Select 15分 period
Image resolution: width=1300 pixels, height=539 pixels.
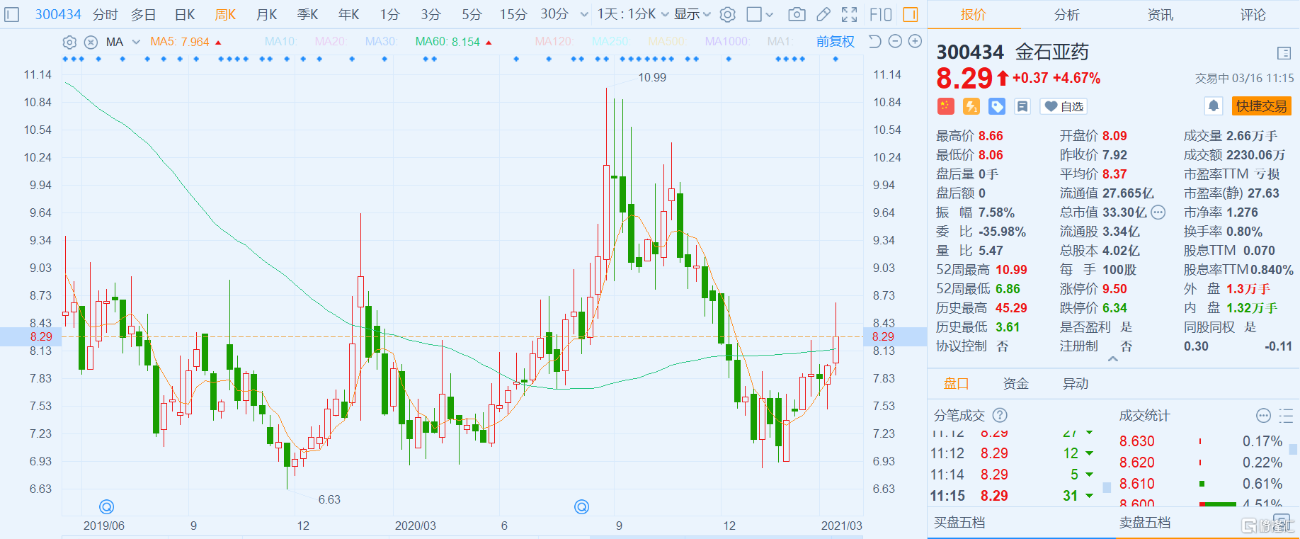(513, 14)
